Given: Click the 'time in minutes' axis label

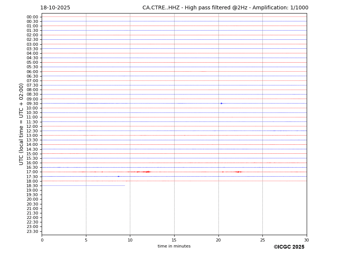Looking at the screenshot, I should point(174,246).
